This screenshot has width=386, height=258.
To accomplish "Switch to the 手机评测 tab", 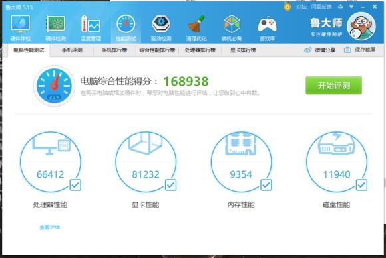I will pos(72,50).
